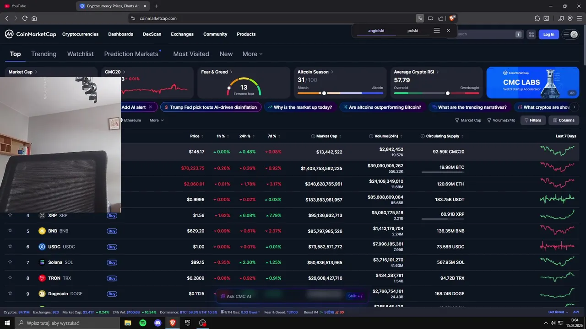Open Epic Games Launcher from the taskbar
Image resolution: width=586 pixels, height=329 pixels.
pos(188,323)
